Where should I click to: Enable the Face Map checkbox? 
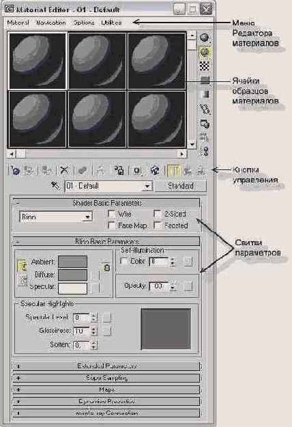pyautogui.click(x=111, y=225)
